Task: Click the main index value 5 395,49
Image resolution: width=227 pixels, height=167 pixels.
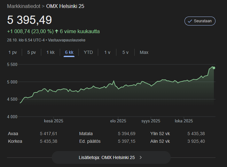Action: [x=29, y=20]
